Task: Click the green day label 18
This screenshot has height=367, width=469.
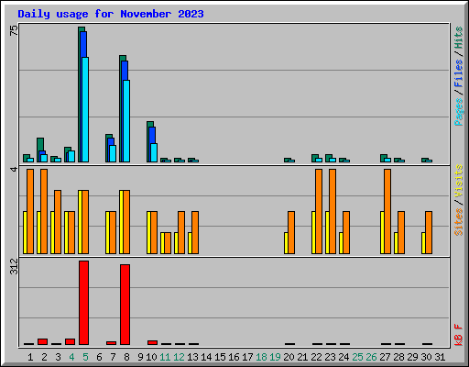Action: (x=261, y=357)
